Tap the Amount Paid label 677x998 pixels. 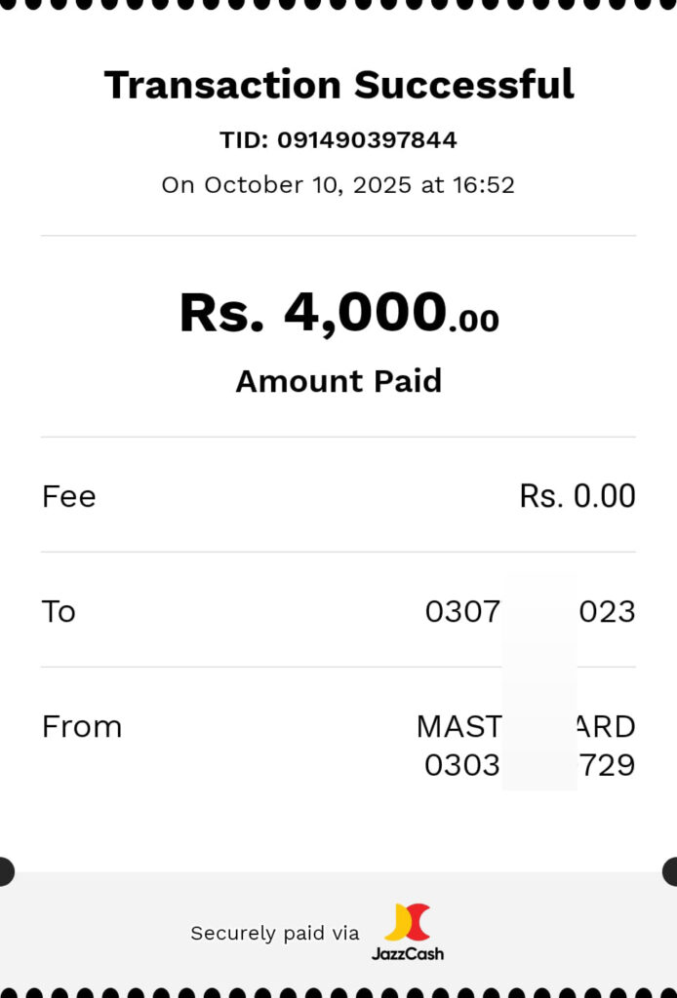(338, 381)
